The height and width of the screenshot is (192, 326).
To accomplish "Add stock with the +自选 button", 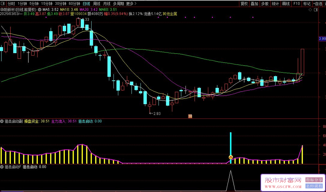I will [x=318, y=4].
